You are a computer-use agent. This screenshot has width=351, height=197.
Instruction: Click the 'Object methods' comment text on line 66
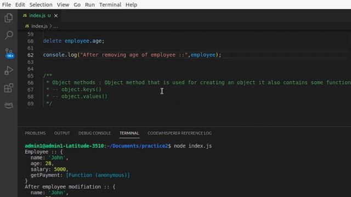[73, 83]
